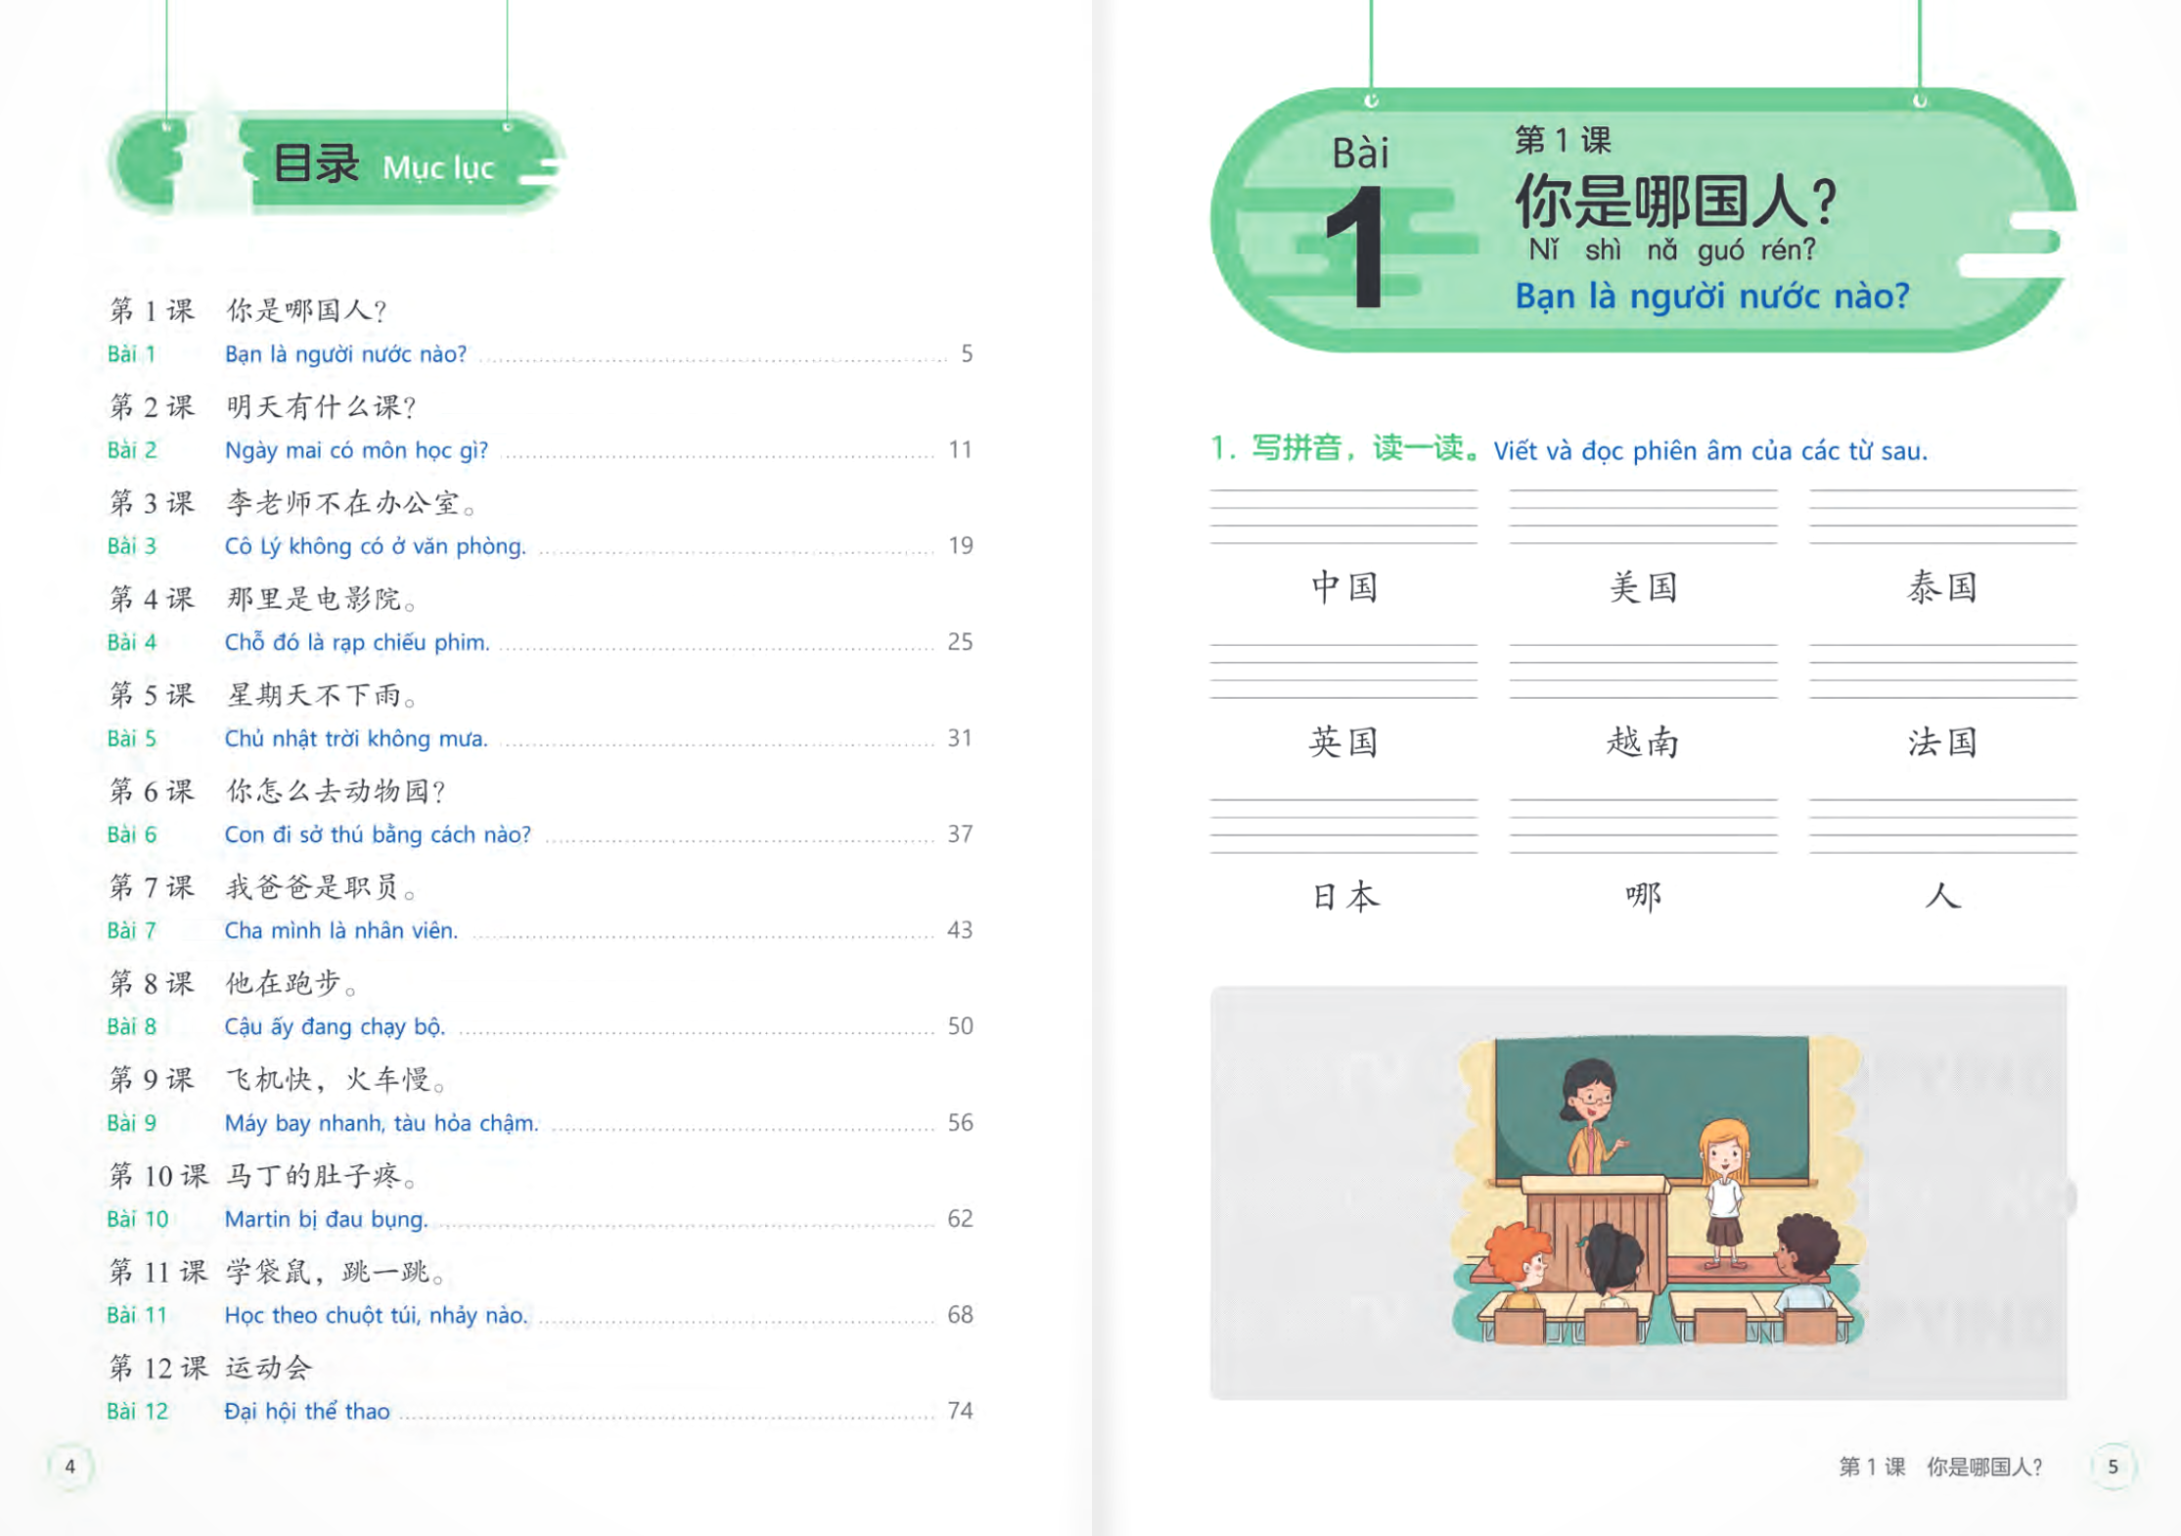The height and width of the screenshot is (1536, 2181).
Task: Select Bài 3 Cô Lý không có ở văn phòng
Action: pyautogui.click(x=375, y=546)
